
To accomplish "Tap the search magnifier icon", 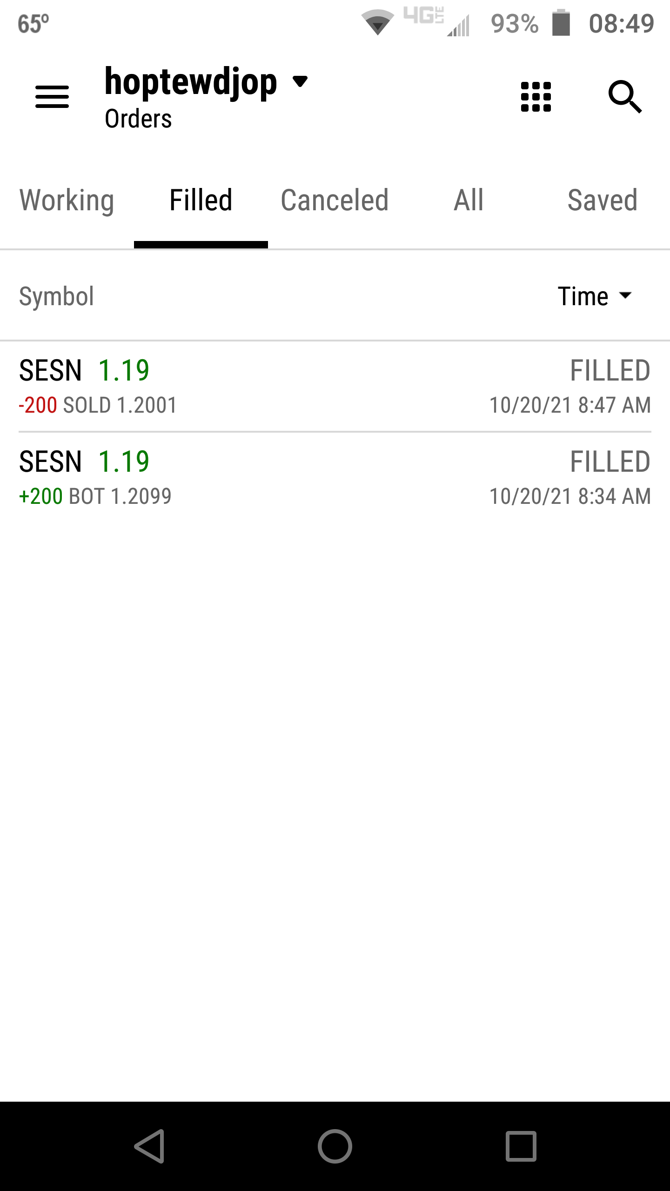I will [625, 97].
